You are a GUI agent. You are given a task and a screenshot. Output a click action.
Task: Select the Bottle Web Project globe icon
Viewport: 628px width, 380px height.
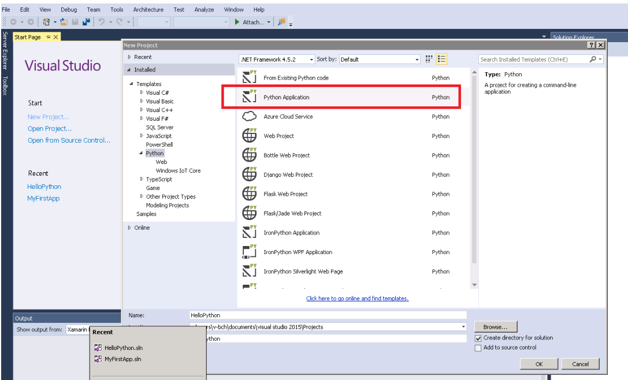tap(249, 155)
